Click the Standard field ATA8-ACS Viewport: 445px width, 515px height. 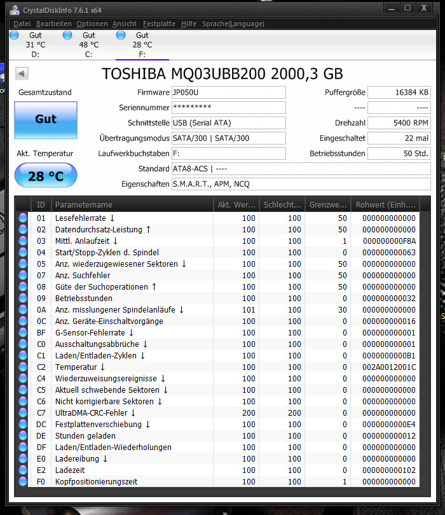tap(301, 169)
